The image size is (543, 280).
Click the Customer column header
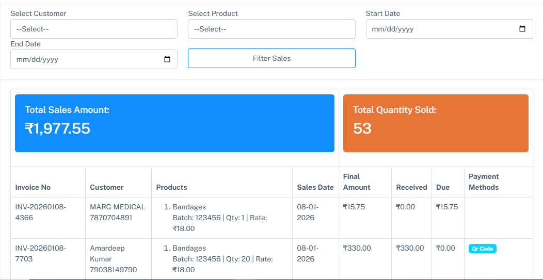pos(107,187)
